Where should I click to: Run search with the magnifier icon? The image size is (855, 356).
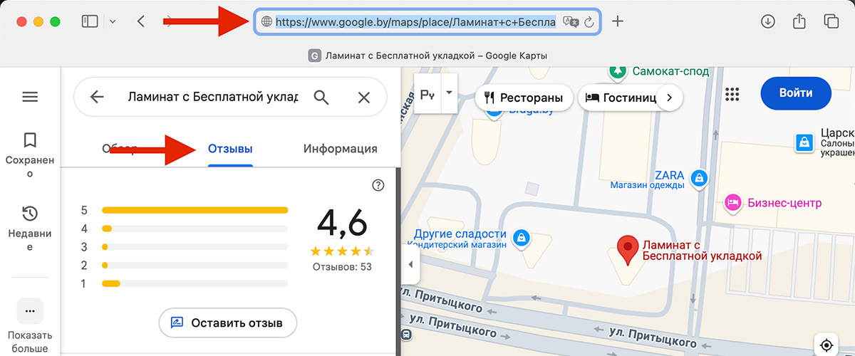click(321, 98)
